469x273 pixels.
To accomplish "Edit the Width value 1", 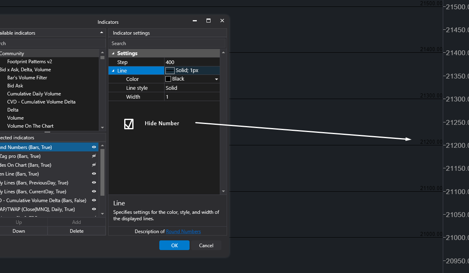I will 192,97.
